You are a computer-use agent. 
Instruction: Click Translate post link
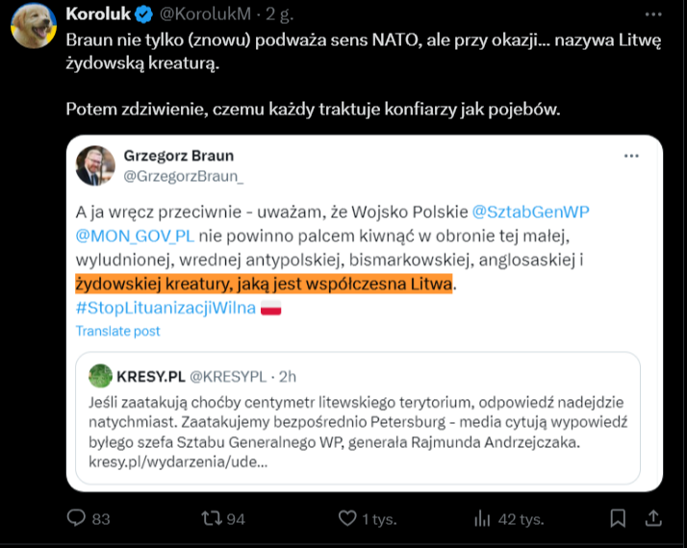(118, 331)
